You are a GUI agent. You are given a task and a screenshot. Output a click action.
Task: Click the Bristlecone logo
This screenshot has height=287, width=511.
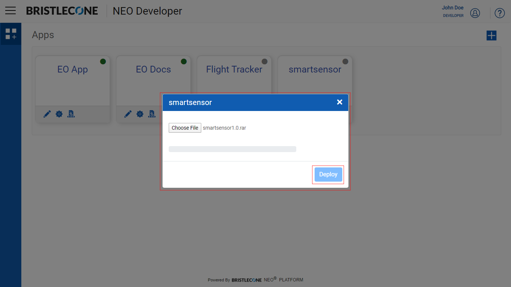coord(62,11)
